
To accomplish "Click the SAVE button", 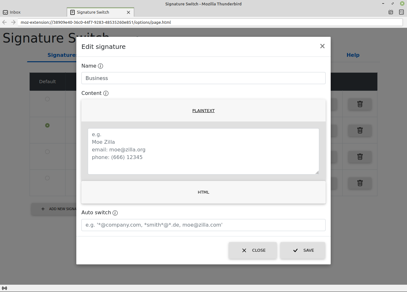I will coord(303,250).
